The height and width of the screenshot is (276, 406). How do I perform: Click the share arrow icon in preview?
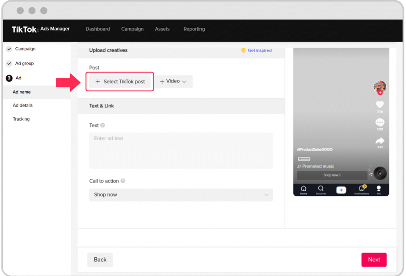tap(379, 141)
